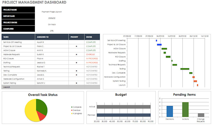The image size is (214, 125).
Task: Select 'Technical Requests' task cell in the table
Action: [x=18, y=67]
